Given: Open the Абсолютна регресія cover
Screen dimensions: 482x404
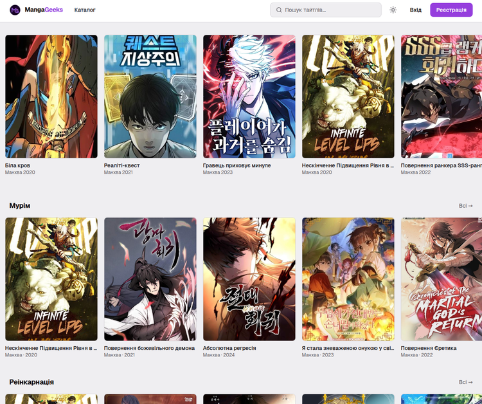Looking at the screenshot, I should pyautogui.click(x=249, y=279).
